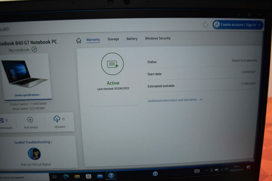
Task: Click the volume speaker tray icon
Action: tap(226, 169)
